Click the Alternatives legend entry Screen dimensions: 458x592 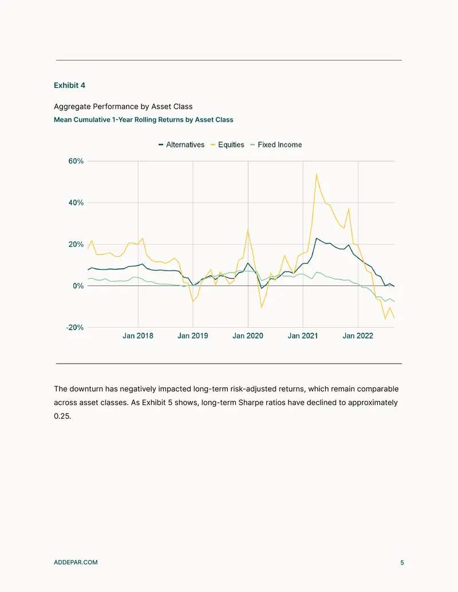(x=181, y=145)
